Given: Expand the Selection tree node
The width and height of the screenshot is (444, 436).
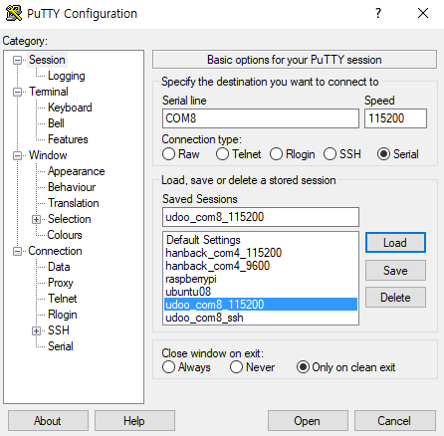Looking at the screenshot, I should point(36,219).
